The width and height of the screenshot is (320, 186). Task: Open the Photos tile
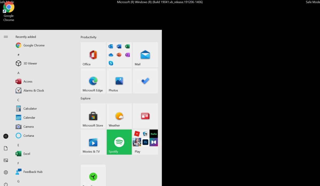(119, 81)
